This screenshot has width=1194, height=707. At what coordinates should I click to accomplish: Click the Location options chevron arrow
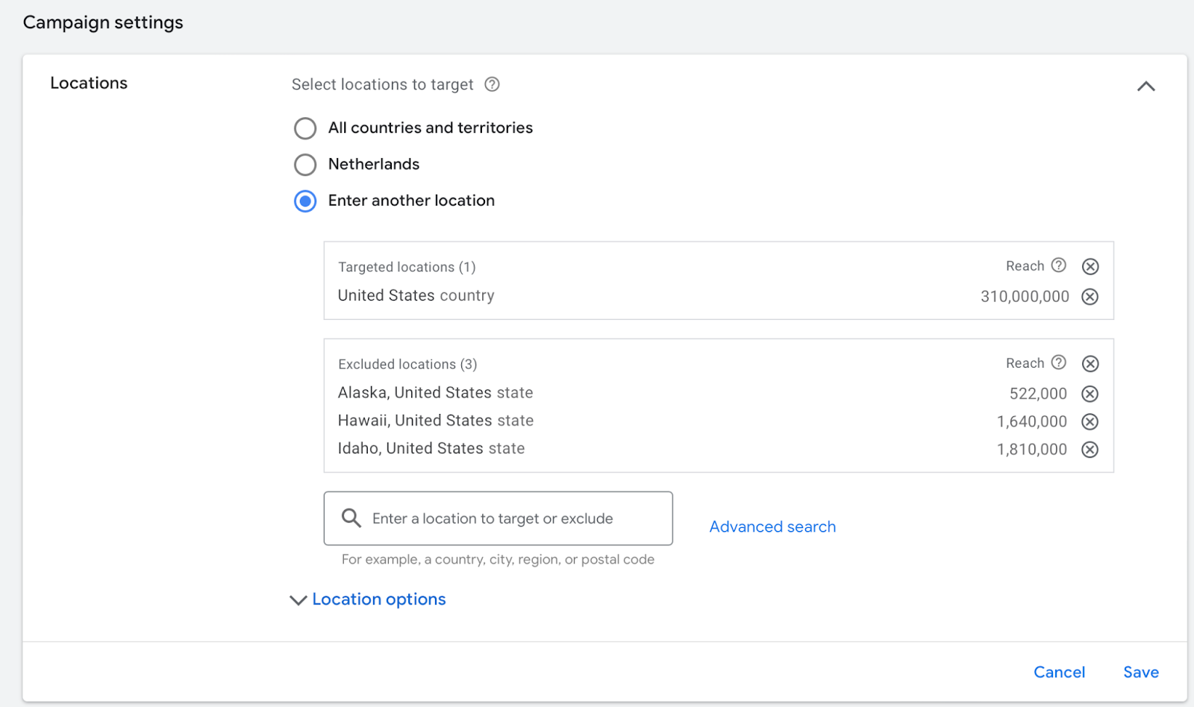(298, 600)
